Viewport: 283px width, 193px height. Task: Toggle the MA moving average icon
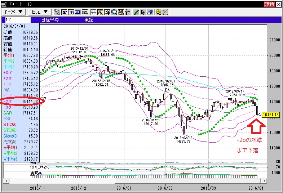[64, 12]
